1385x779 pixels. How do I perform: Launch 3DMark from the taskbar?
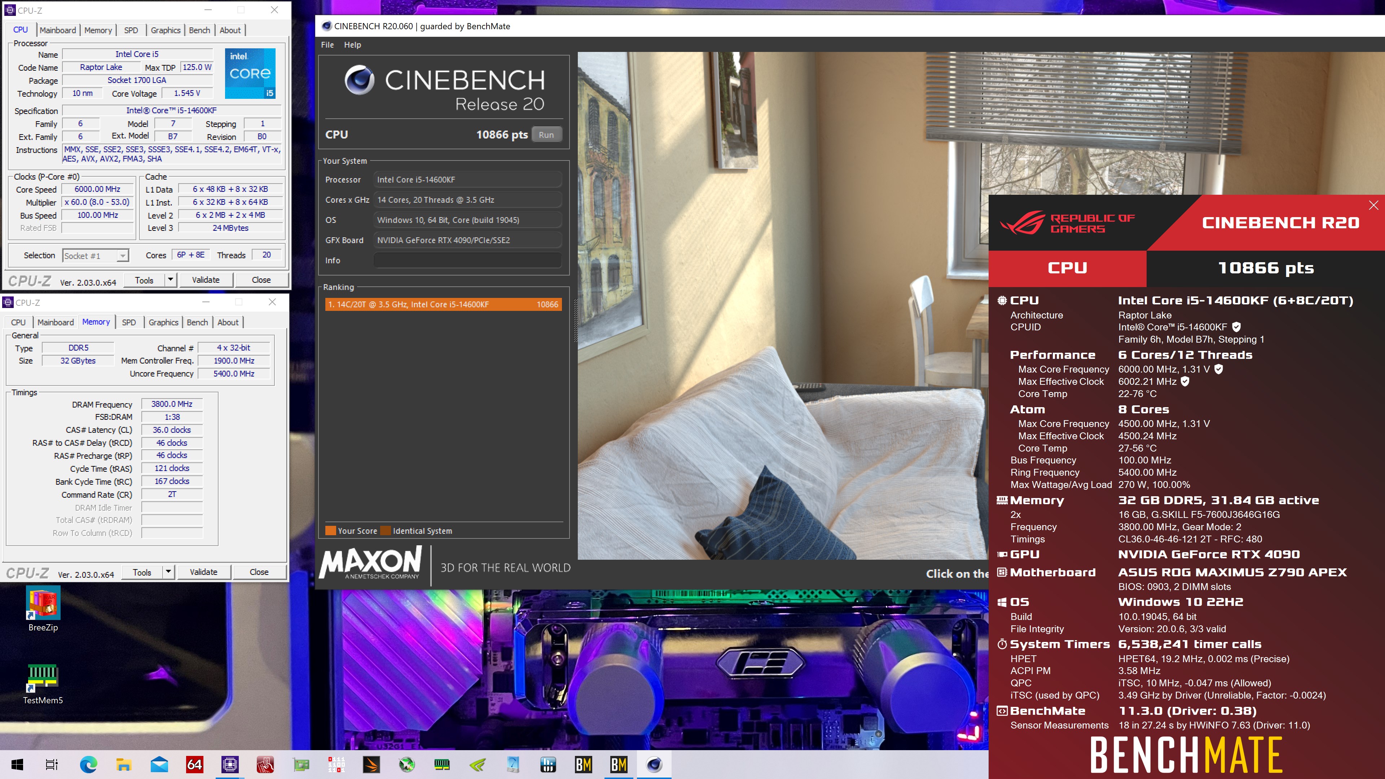click(371, 764)
